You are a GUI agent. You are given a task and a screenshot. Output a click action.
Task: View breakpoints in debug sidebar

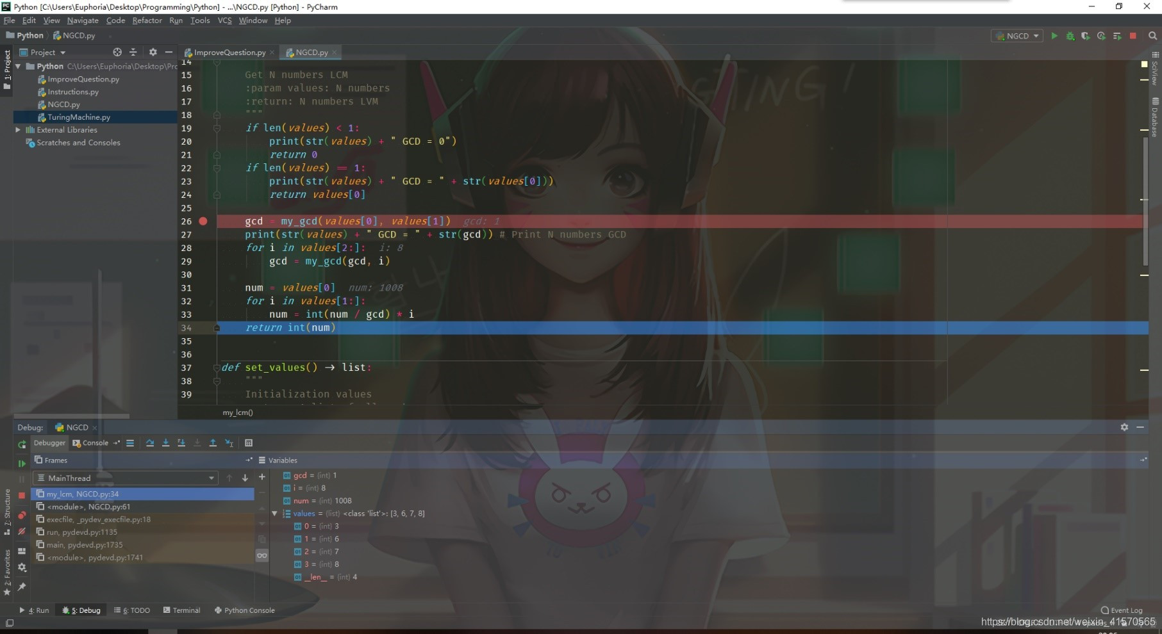click(22, 515)
